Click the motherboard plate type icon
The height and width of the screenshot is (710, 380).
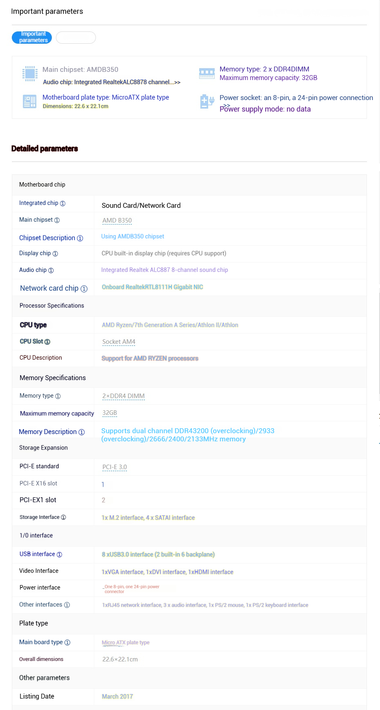coord(30,101)
